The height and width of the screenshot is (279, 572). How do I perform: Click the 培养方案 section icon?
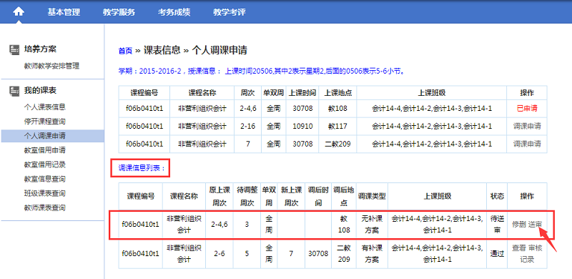coord(14,49)
